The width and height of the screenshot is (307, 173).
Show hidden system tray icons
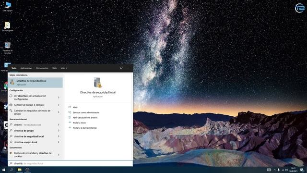275,170
